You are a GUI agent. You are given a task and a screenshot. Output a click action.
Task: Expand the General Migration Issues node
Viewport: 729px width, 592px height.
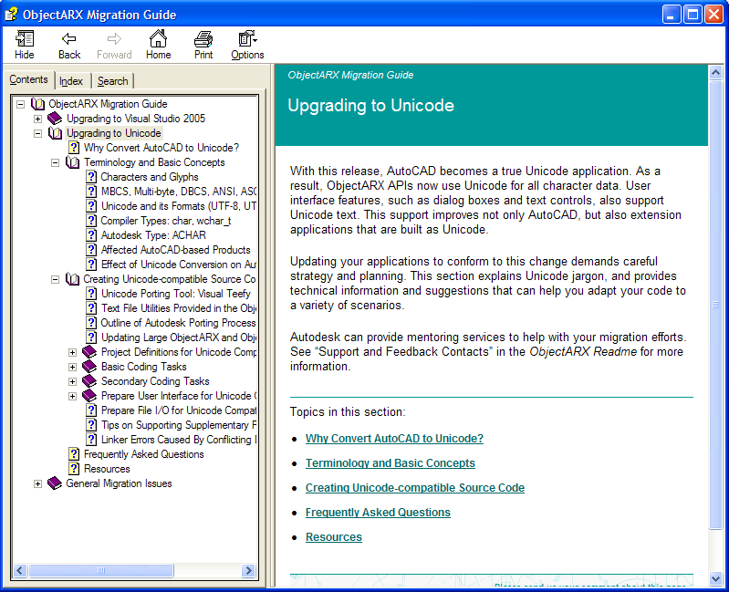(37, 483)
